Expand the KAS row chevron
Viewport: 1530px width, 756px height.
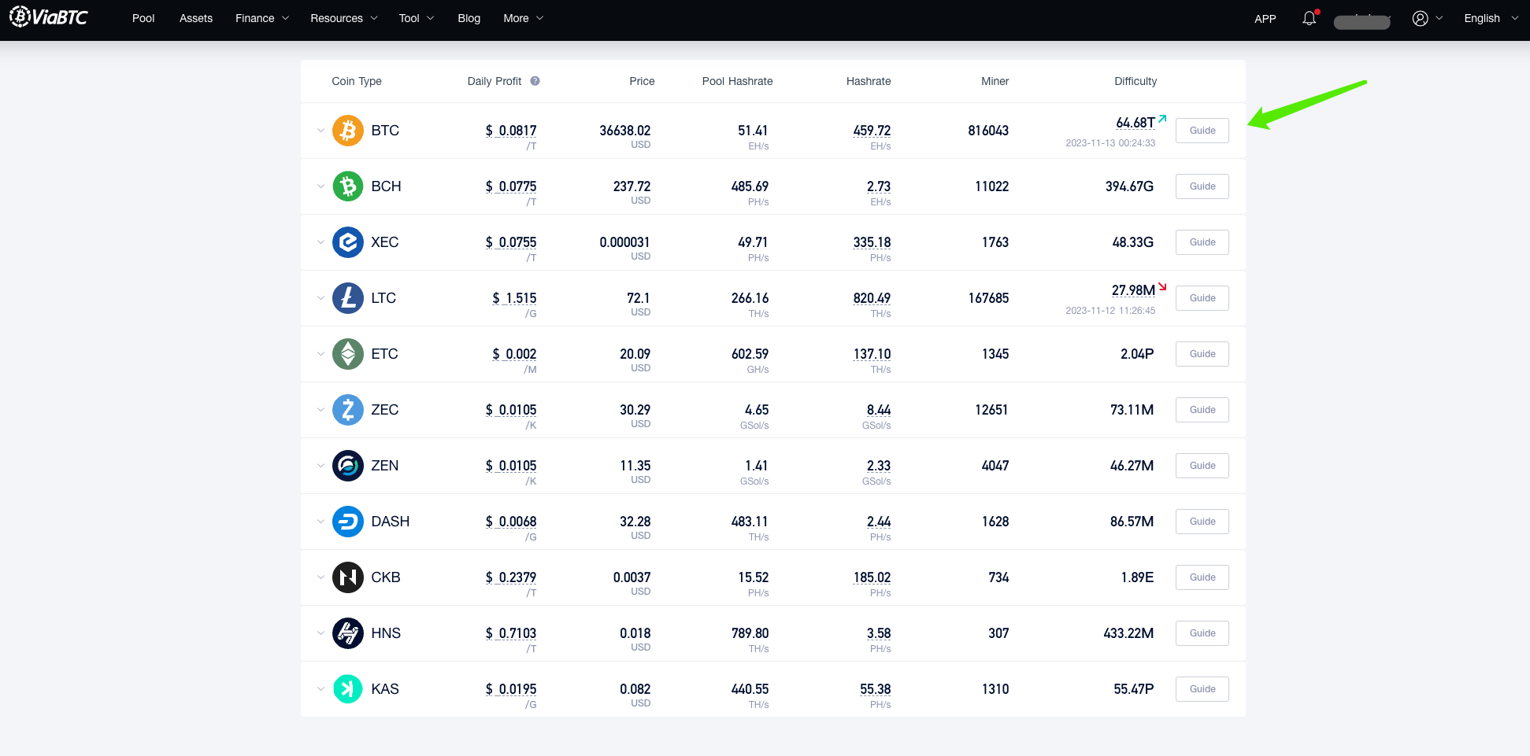320,689
